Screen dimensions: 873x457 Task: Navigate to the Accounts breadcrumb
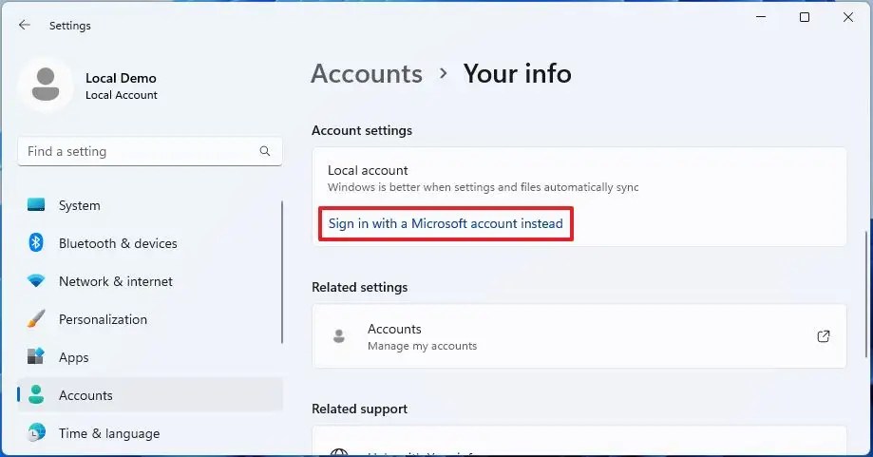(367, 73)
